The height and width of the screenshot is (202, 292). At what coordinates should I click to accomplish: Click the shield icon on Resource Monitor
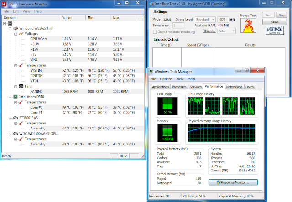[219, 182]
